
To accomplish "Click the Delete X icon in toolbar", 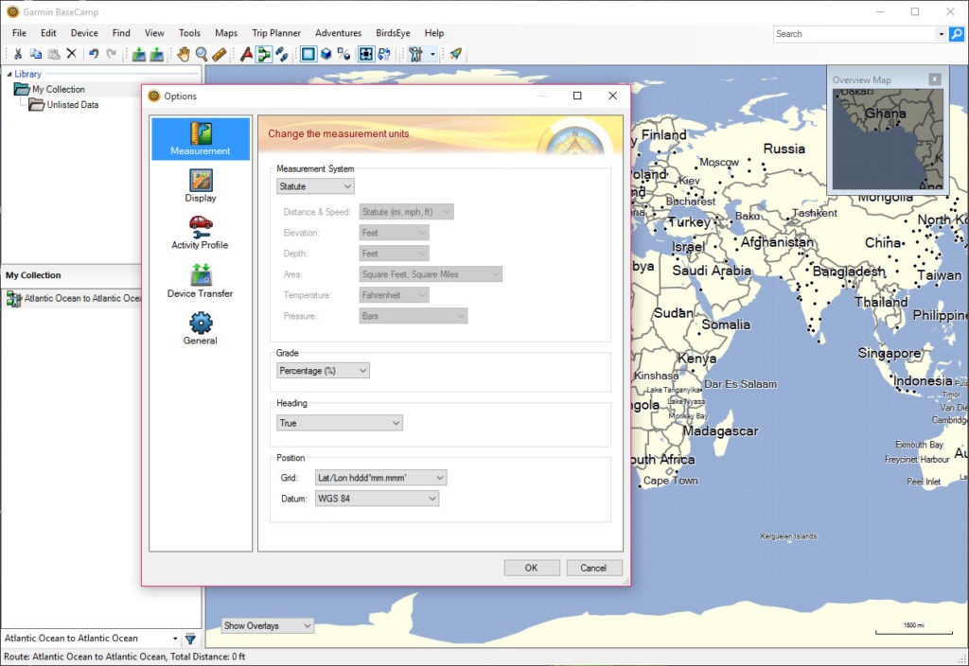I will (x=72, y=54).
